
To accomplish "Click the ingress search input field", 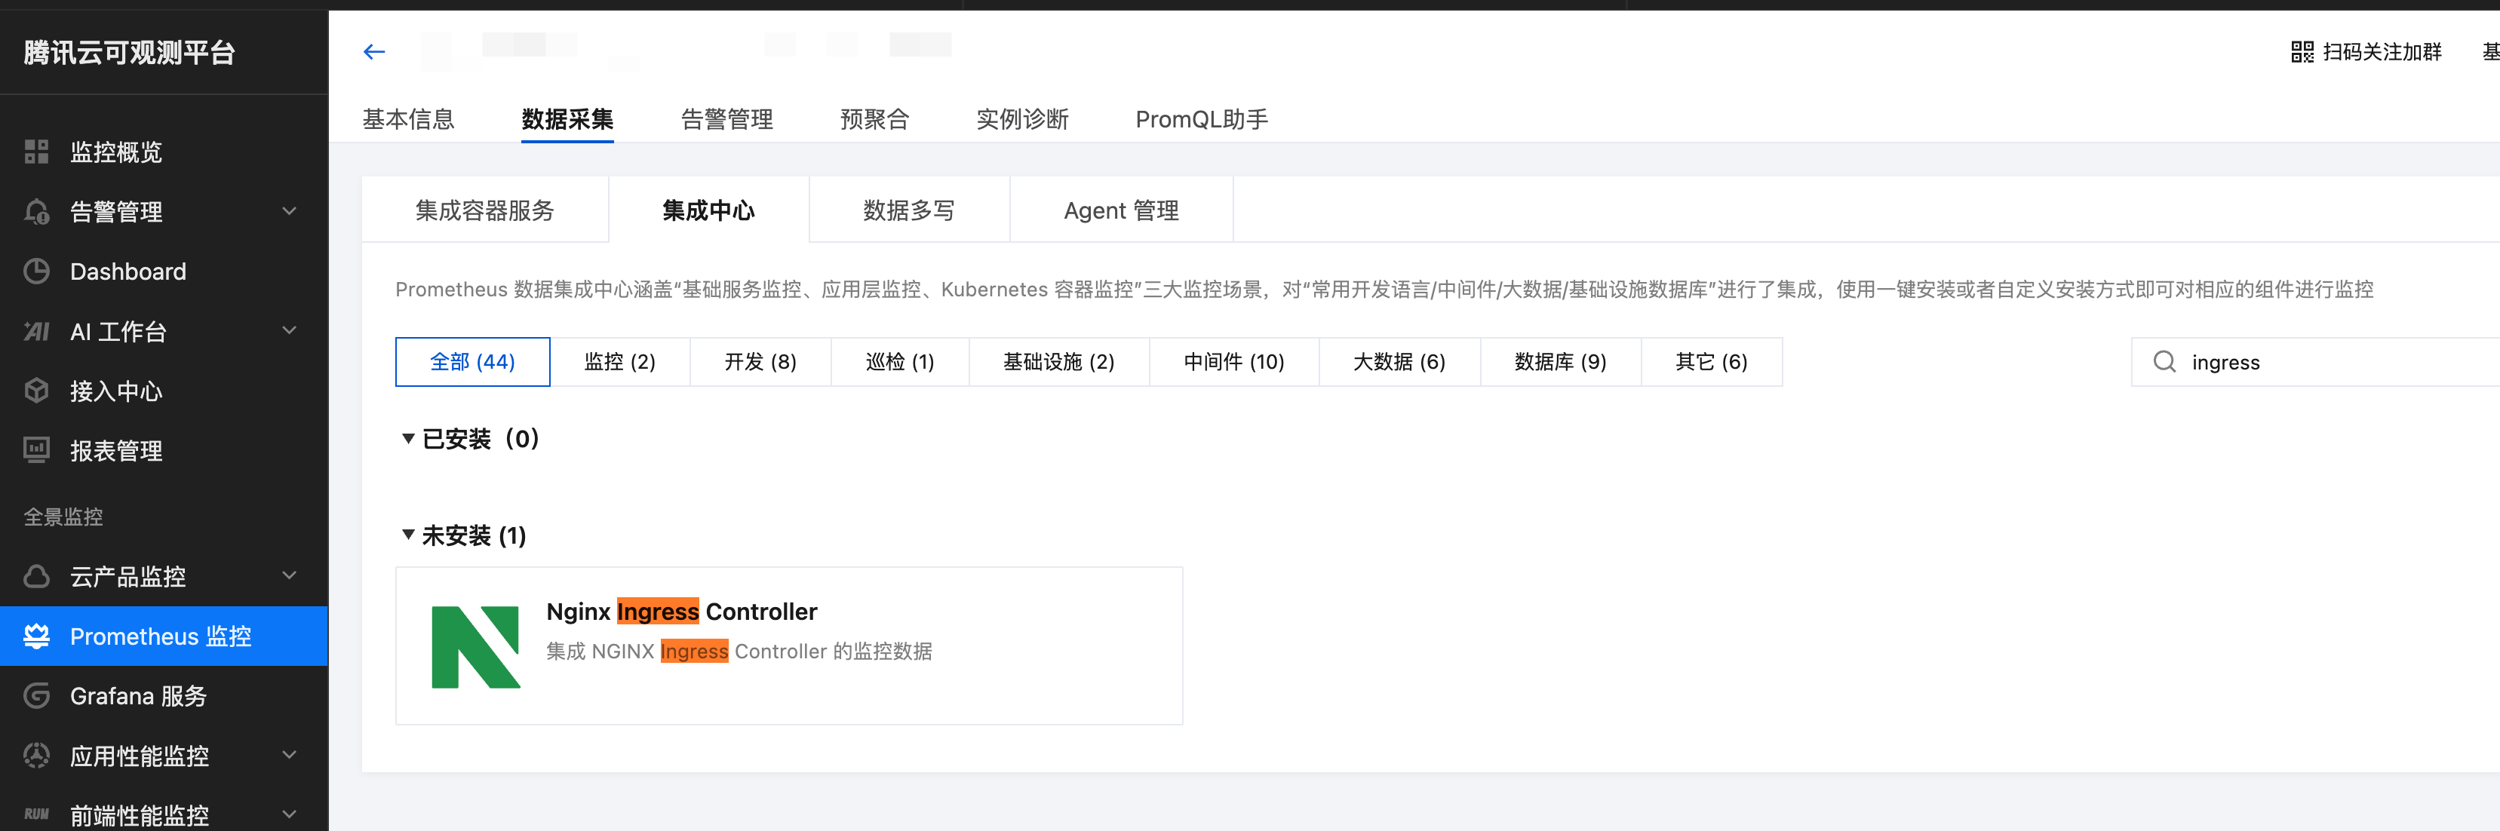I will (x=2330, y=362).
